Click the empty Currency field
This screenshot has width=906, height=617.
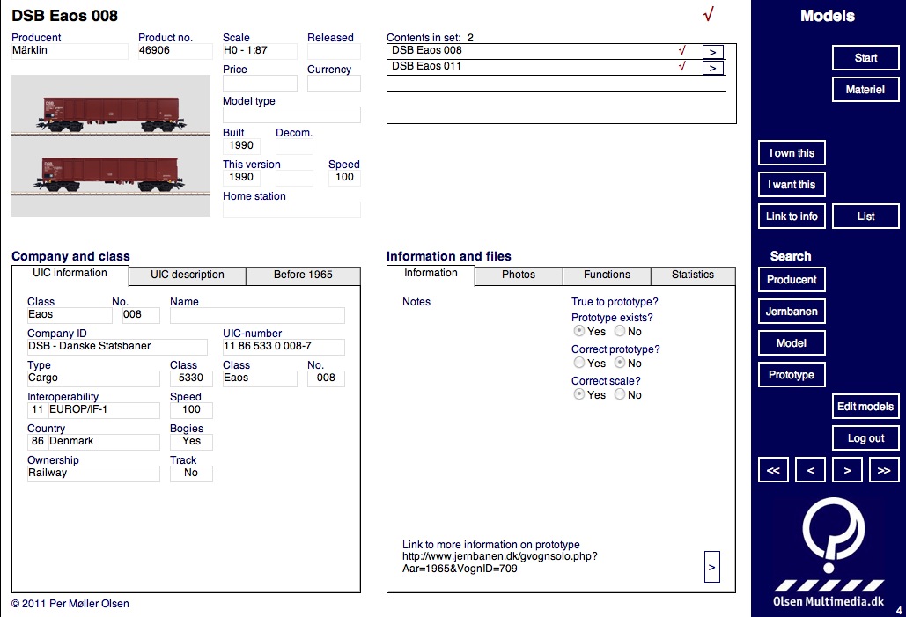[334, 84]
